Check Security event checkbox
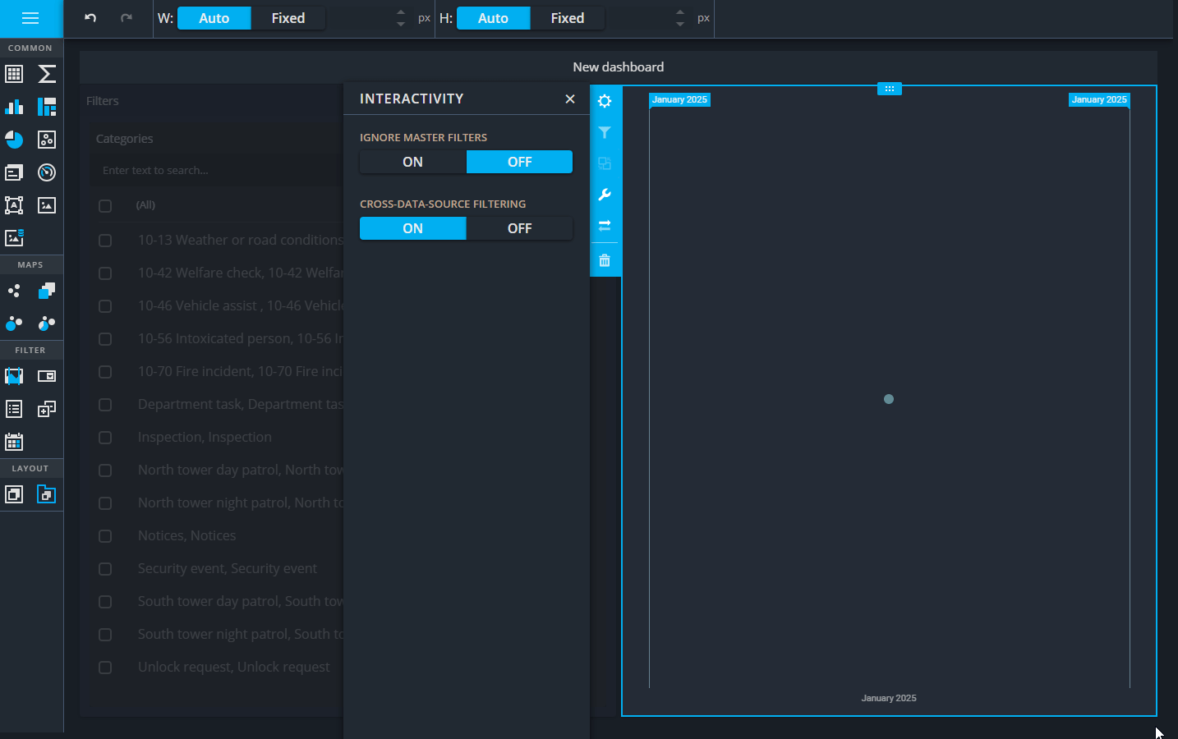 pyautogui.click(x=105, y=569)
